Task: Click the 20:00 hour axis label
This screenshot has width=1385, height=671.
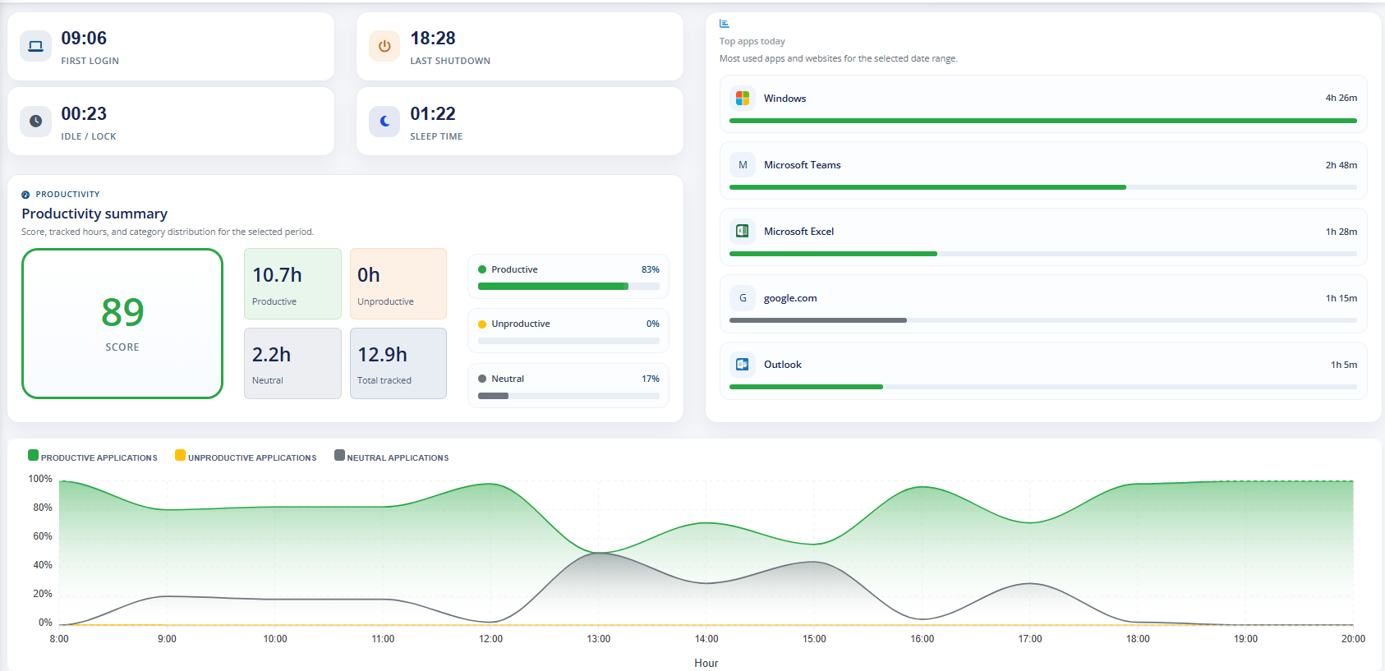Action: (x=1353, y=638)
